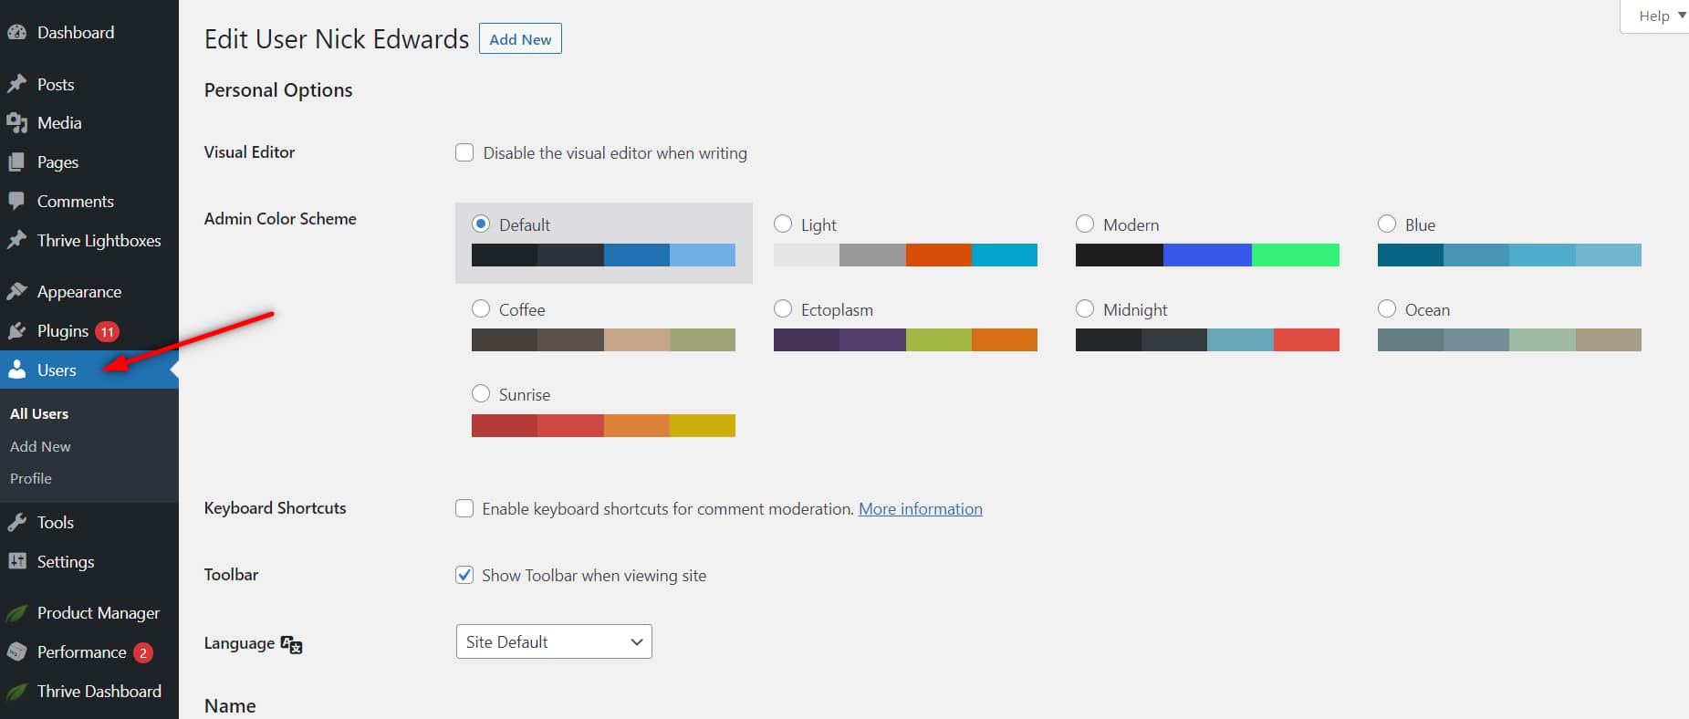The width and height of the screenshot is (1689, 719).
Task: Click the Settings sliders icon
Action: pos(16,561)
